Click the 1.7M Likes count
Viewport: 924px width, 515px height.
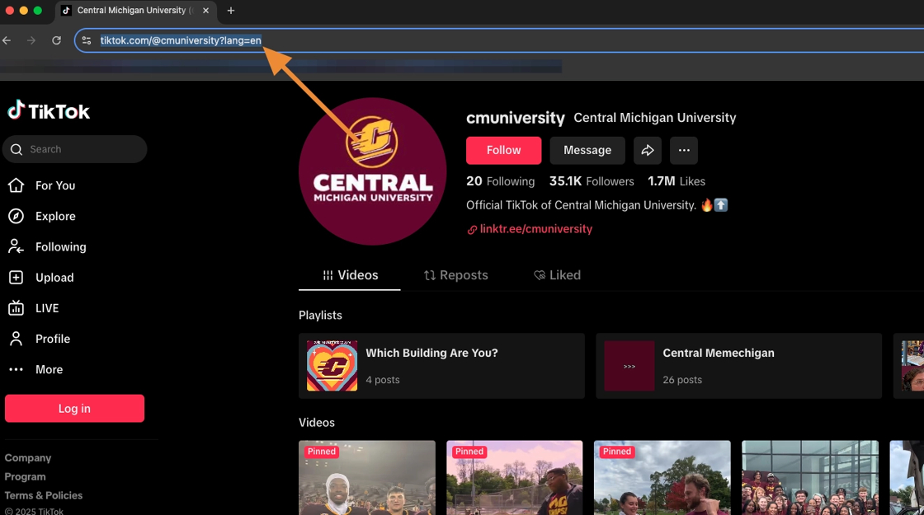tap(676, 181)
